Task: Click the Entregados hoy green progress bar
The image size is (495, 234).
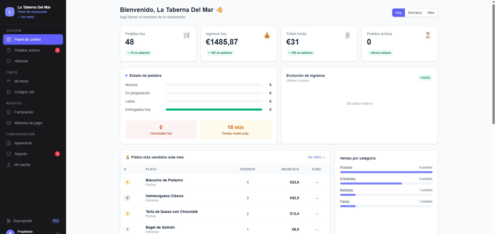Action: 214,110
